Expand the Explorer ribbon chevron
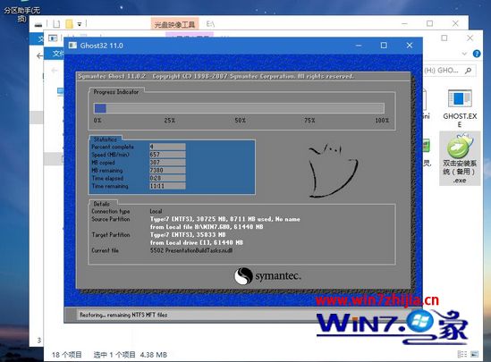 click(464, 54)
